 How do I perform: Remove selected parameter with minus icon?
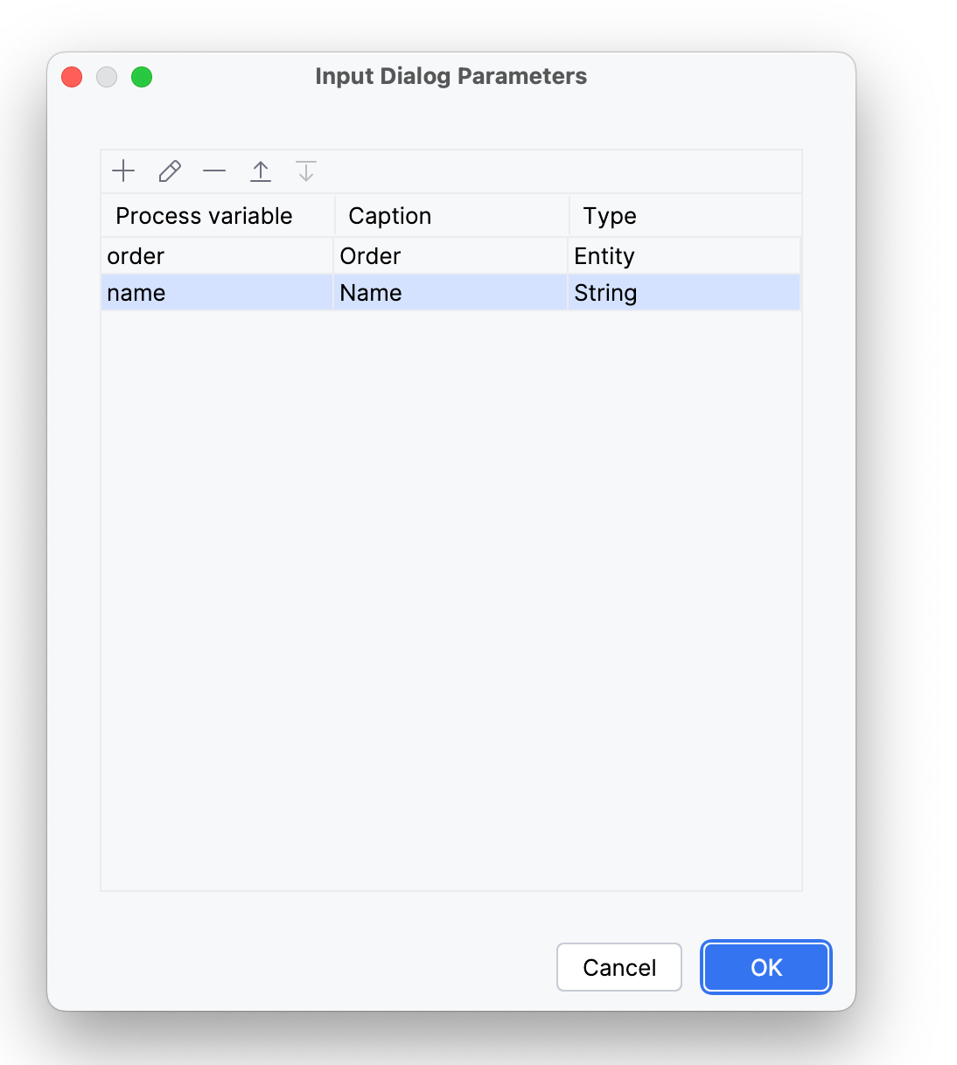(214, 171)
